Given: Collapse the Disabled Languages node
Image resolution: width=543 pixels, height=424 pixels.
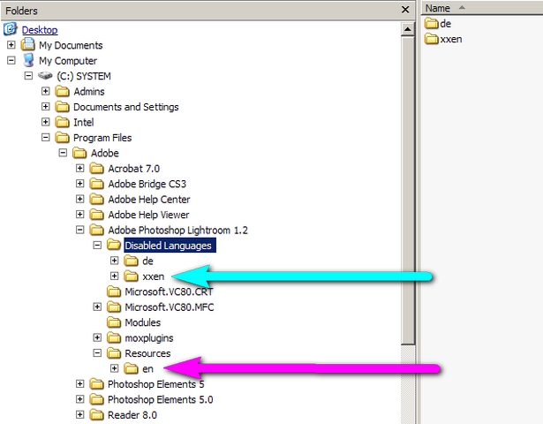Looking at the screenshot, I should 97,246.
